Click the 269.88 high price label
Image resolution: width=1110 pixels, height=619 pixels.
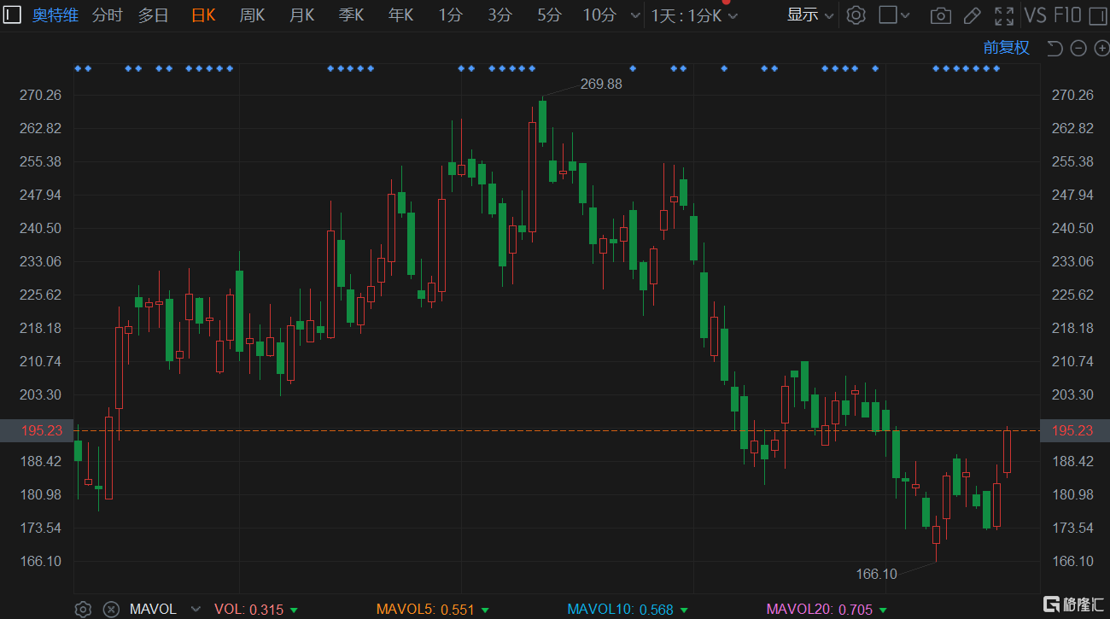pos(601,84)
